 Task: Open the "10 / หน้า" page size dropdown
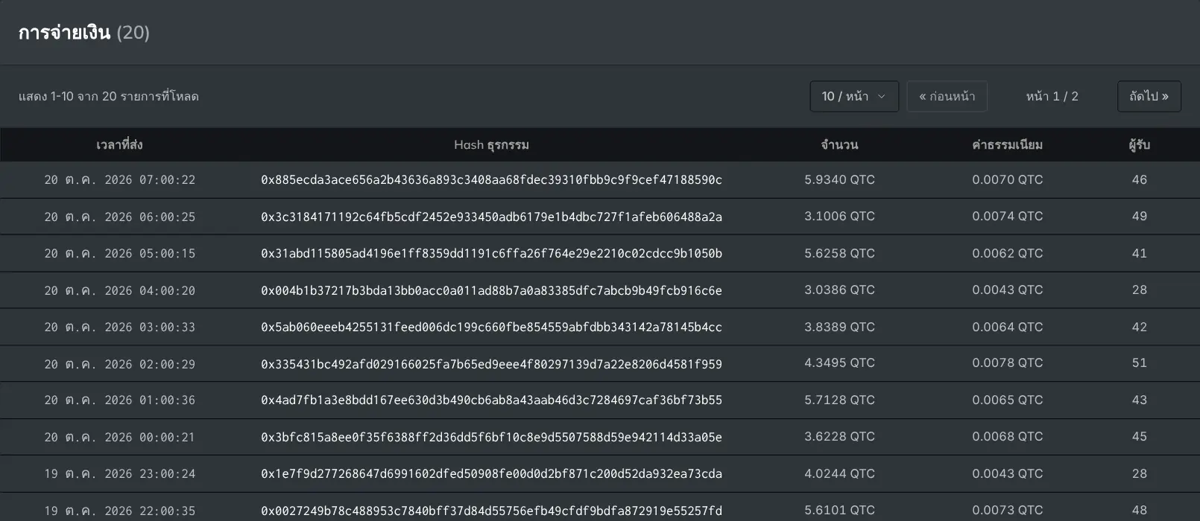click(854, 97)
